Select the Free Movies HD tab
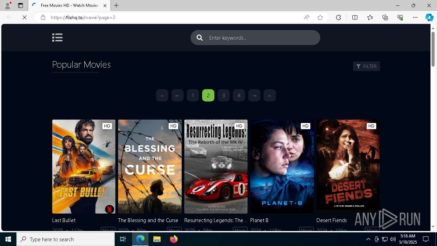Screen dimensions: 437x246 [x=69, y=5]
